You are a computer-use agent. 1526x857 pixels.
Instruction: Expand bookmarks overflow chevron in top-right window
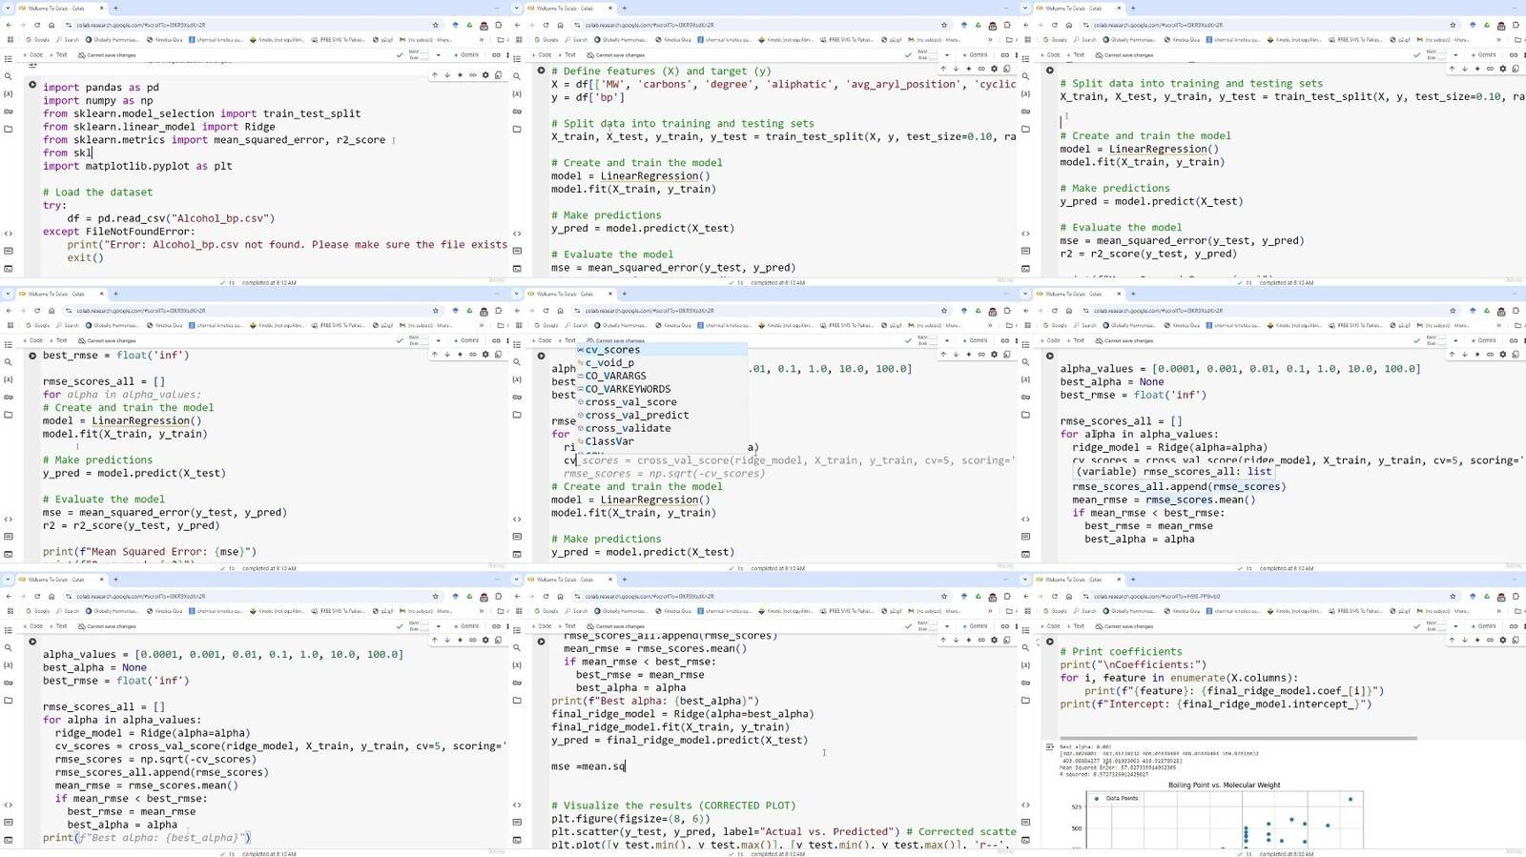coord(1498,40)
